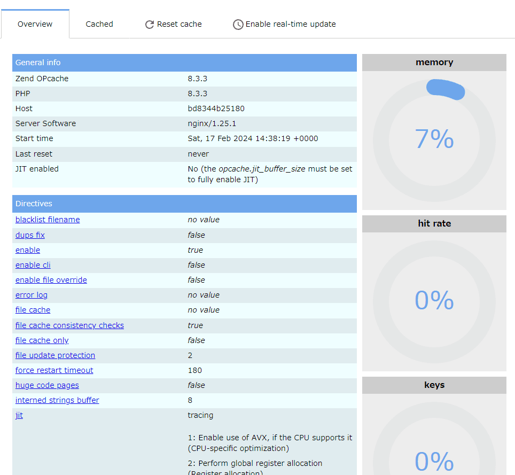Click the huge code pages link
This screenshot has width=515, height=475.
tap(47, 385)
